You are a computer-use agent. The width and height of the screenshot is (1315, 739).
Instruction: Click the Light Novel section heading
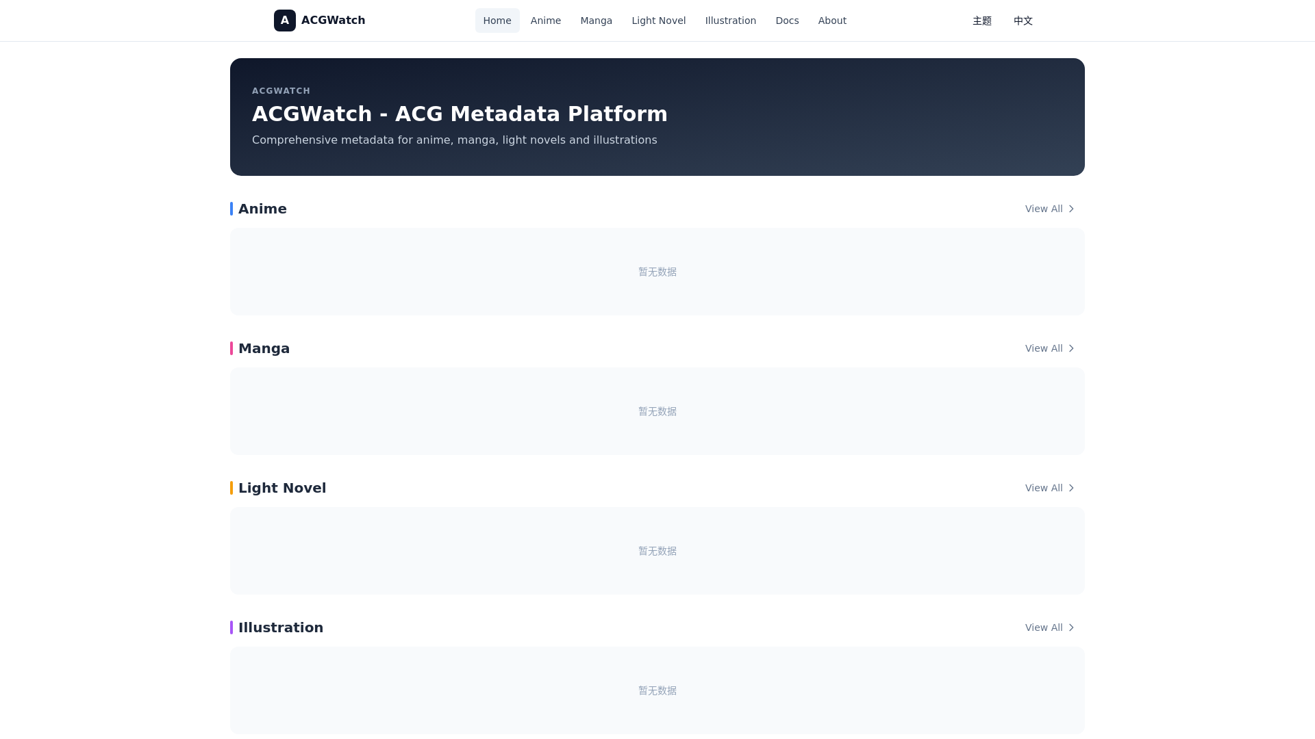[x=282, y=488]
